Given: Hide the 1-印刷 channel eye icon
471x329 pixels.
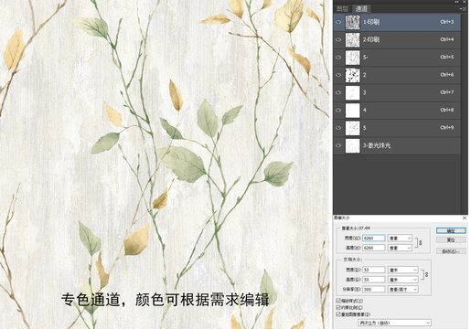Looking at the screenshot, I should [x=338, y=22].
